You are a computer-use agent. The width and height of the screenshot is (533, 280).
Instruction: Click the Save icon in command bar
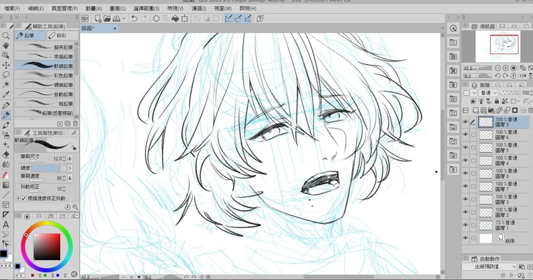click(116, 18)
